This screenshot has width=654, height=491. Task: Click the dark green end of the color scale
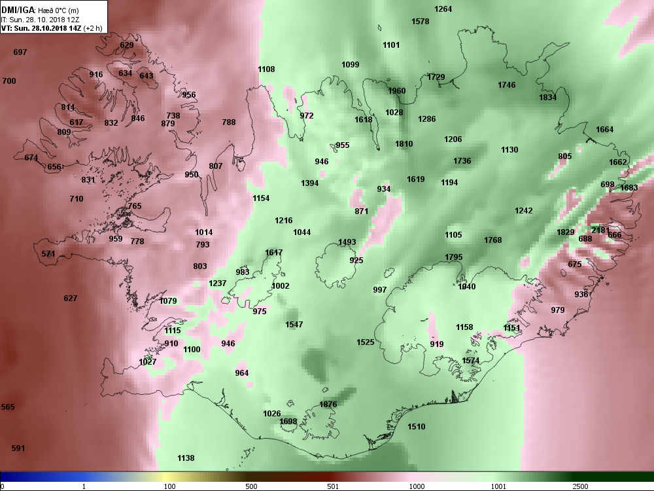point(613,477)
